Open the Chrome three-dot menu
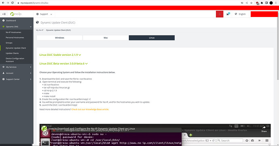 pyautogui.click(x=276, y=3)
